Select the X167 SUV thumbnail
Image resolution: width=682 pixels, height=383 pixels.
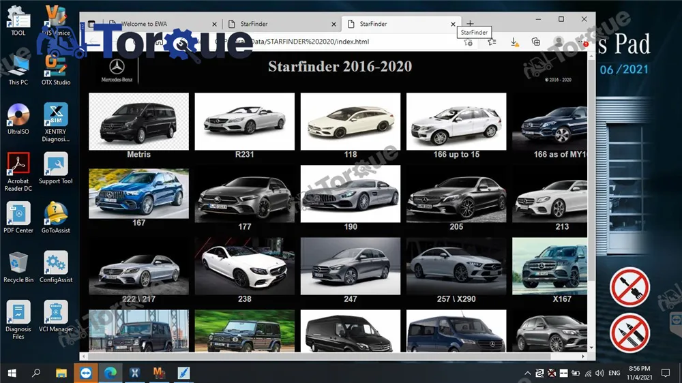550,266
